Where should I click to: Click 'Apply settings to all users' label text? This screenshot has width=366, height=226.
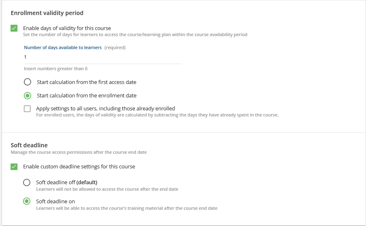105,109
